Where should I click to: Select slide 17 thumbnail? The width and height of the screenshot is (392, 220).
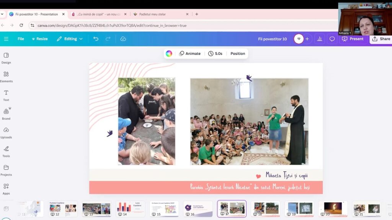point(232,209)
